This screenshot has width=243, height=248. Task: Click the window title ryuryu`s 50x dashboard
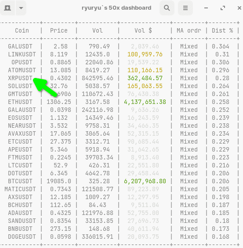click(x=116, y=8)
